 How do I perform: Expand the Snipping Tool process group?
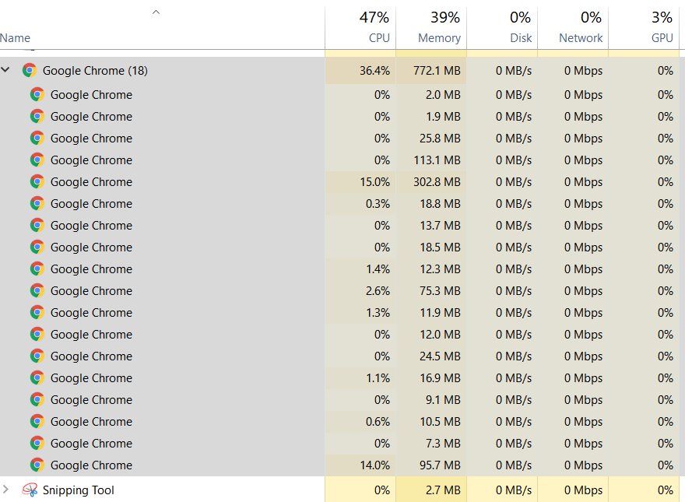coord(5,490)
